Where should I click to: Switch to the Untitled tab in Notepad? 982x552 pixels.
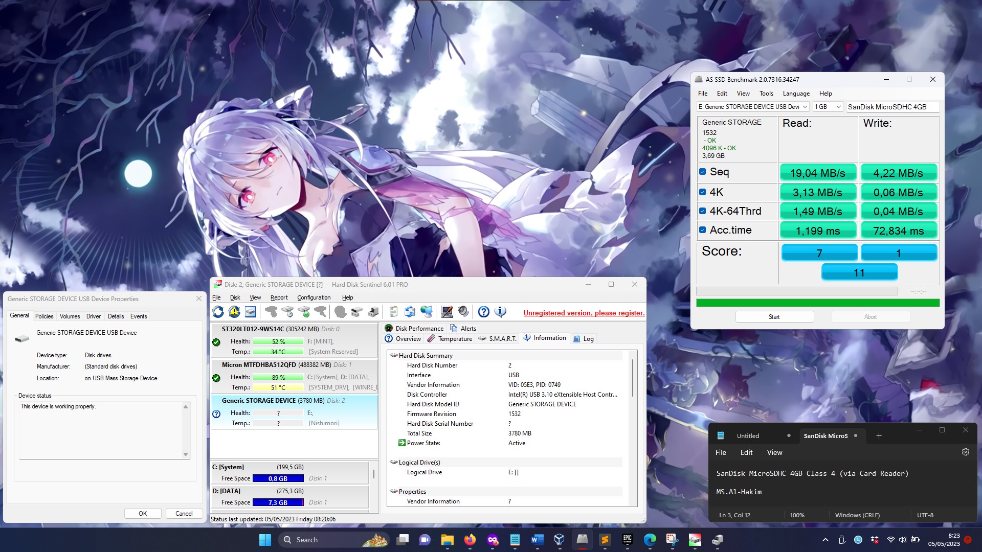point(748,436)
